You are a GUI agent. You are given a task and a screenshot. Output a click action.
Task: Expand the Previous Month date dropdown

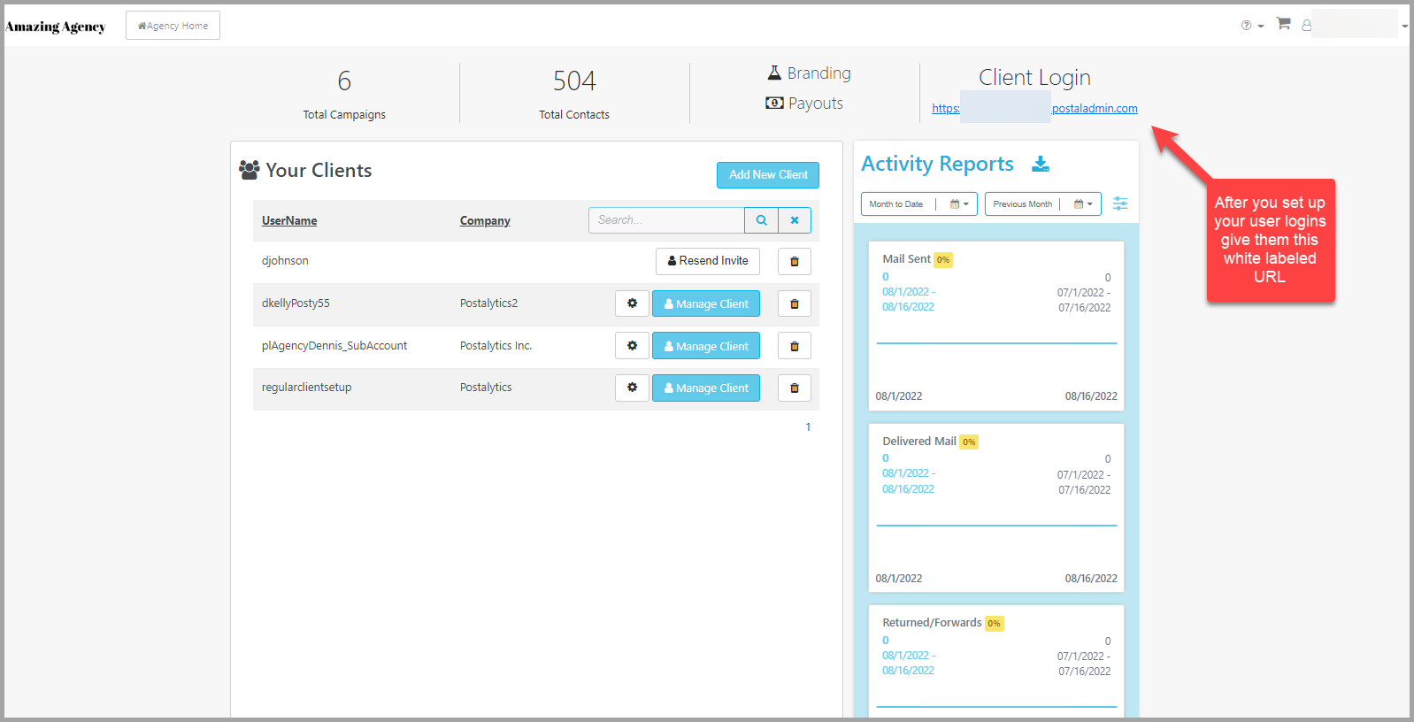pyautogui.click(x=1043, y=204)
